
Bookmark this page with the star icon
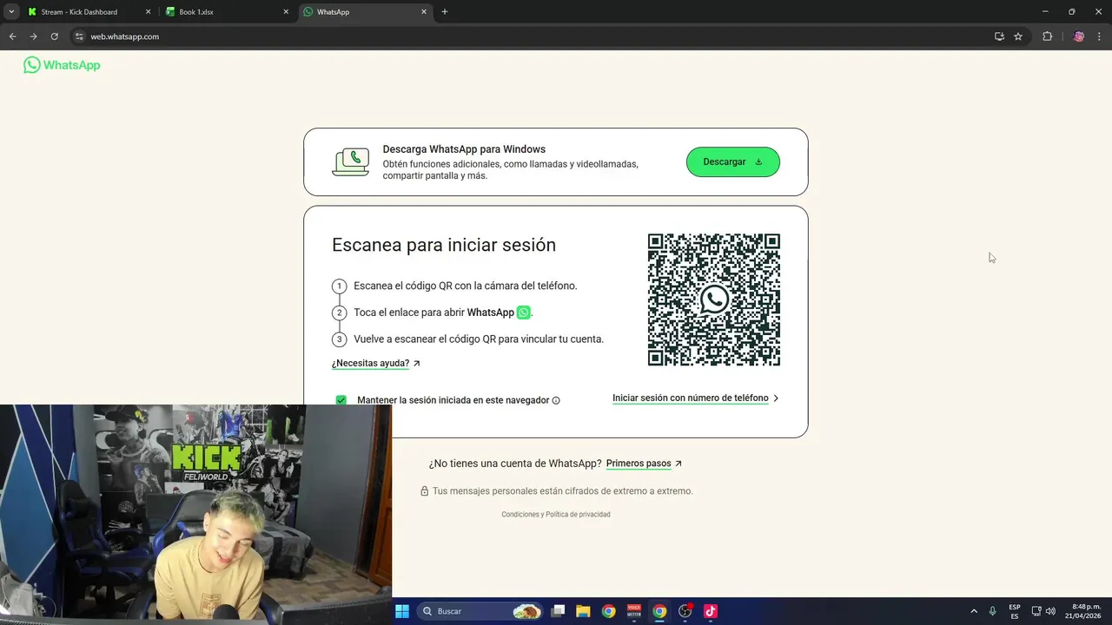pos(1018,36)
